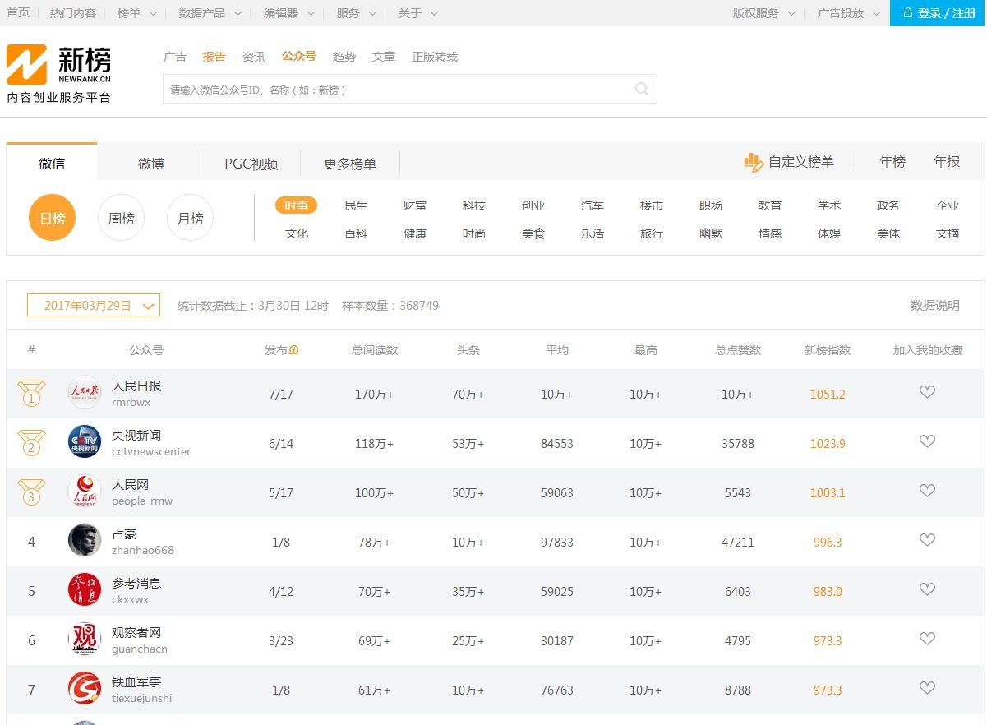Screen dimensions: 987x725
Task: Open the 更多榜单 tab
Action: (350, 164)
